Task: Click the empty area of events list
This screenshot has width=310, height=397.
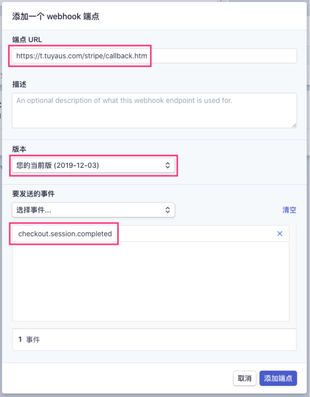Action: pyautogui.click(x=151, y=281)
